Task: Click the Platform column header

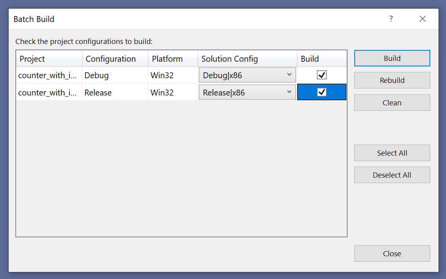Action: [172, 59]
